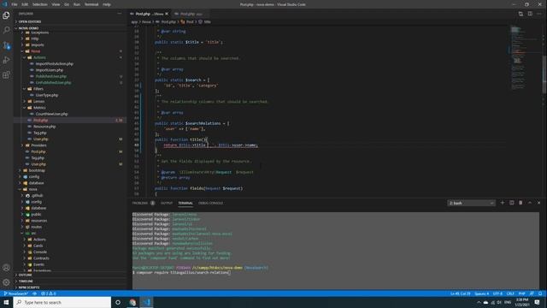Click the Spaces: 4 indentation setting

click(482, 293)
